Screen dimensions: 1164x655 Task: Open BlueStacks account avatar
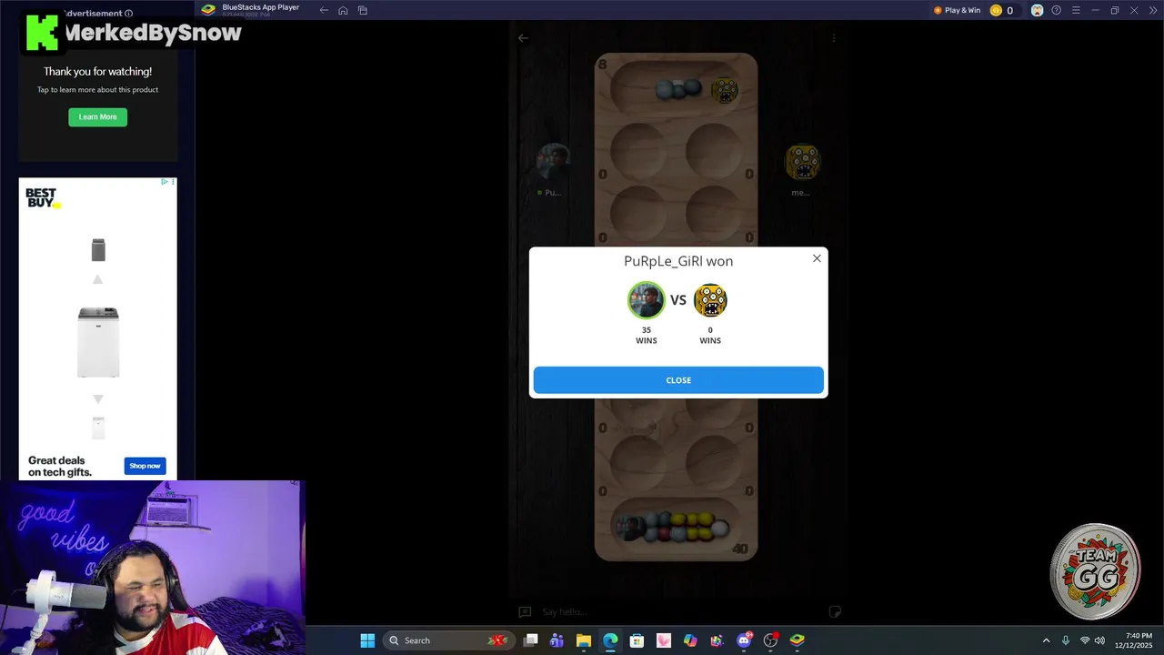1037,10
